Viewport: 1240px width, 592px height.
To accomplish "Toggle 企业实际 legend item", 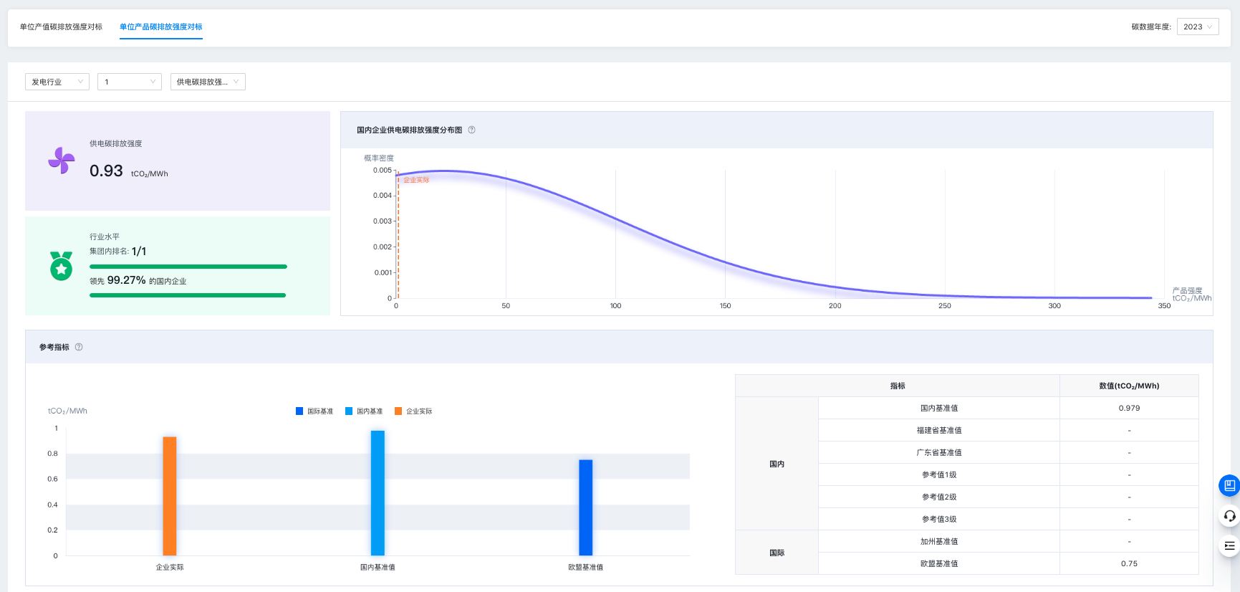I will (x=413, y=411).
